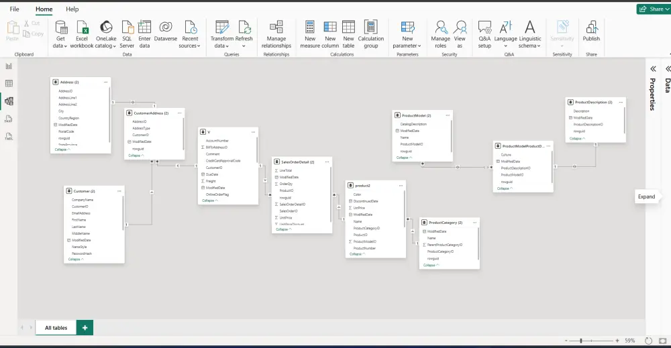Collapse the ProductDescription (2) table card

[577, 139]
